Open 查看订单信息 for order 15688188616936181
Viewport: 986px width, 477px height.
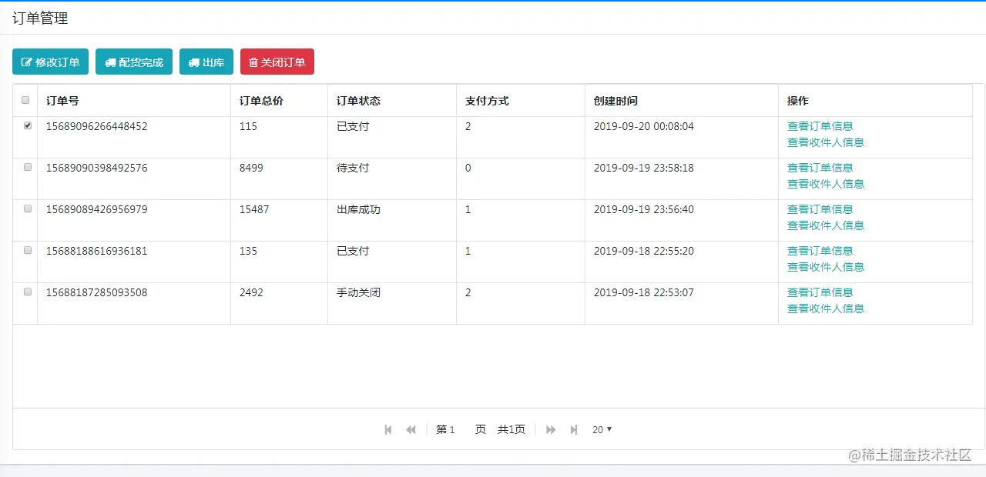tap(820, 251)
